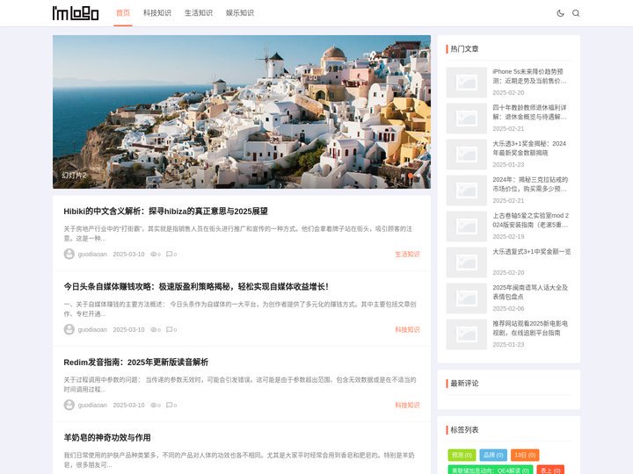Image resolution: width=633 pixels, height=474 pixels.
Task: Click thumbnail for 推荐网站观看2025新电影 article
Action: 466,334
